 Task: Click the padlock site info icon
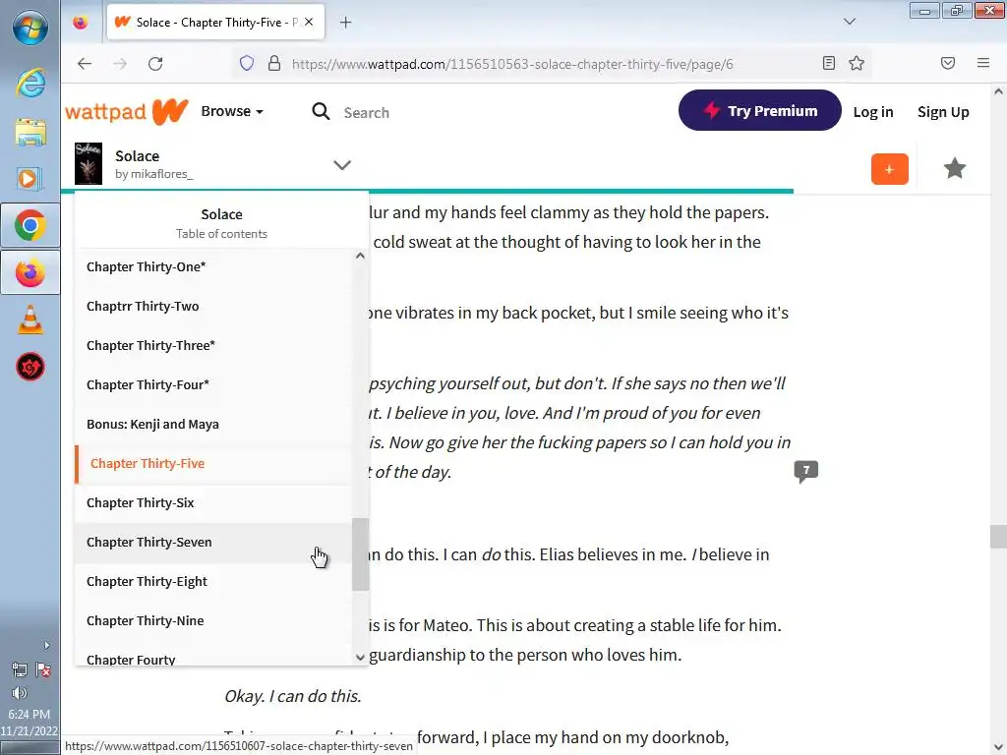[x=274, y=64]
